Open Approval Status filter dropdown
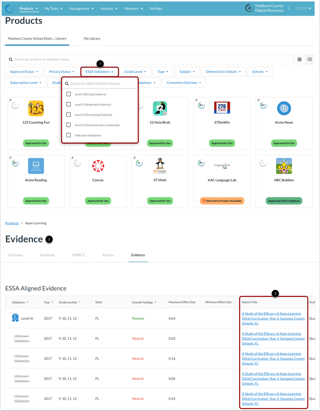This screenshot has width=320, height=411. [x=24, y=71]
